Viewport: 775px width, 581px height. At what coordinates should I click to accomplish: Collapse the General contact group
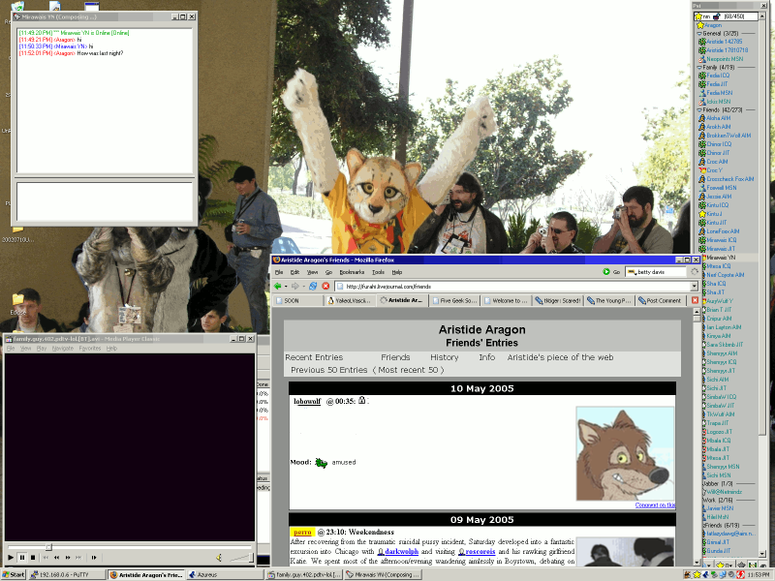pos(700,34)
